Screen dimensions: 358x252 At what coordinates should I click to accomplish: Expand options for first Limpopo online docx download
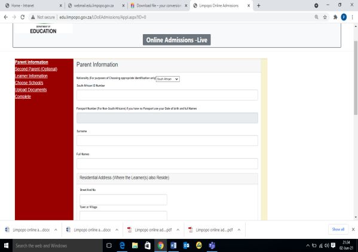pos(56,230)
